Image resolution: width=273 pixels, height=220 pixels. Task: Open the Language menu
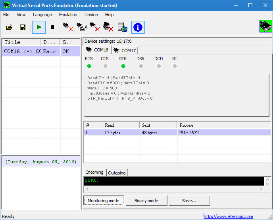42,15
